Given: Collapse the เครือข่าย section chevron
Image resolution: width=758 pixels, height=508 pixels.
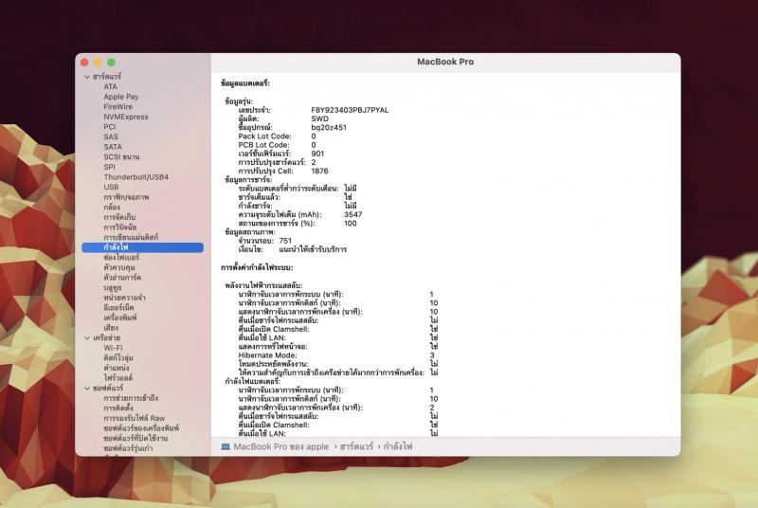Looking at the screenshot, I should click(x=87, y=337).
